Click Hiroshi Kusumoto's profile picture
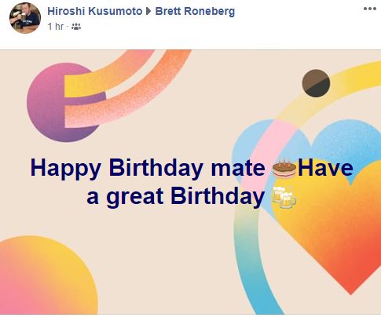The width and height of the screenshot is (381, 317). 25,18
